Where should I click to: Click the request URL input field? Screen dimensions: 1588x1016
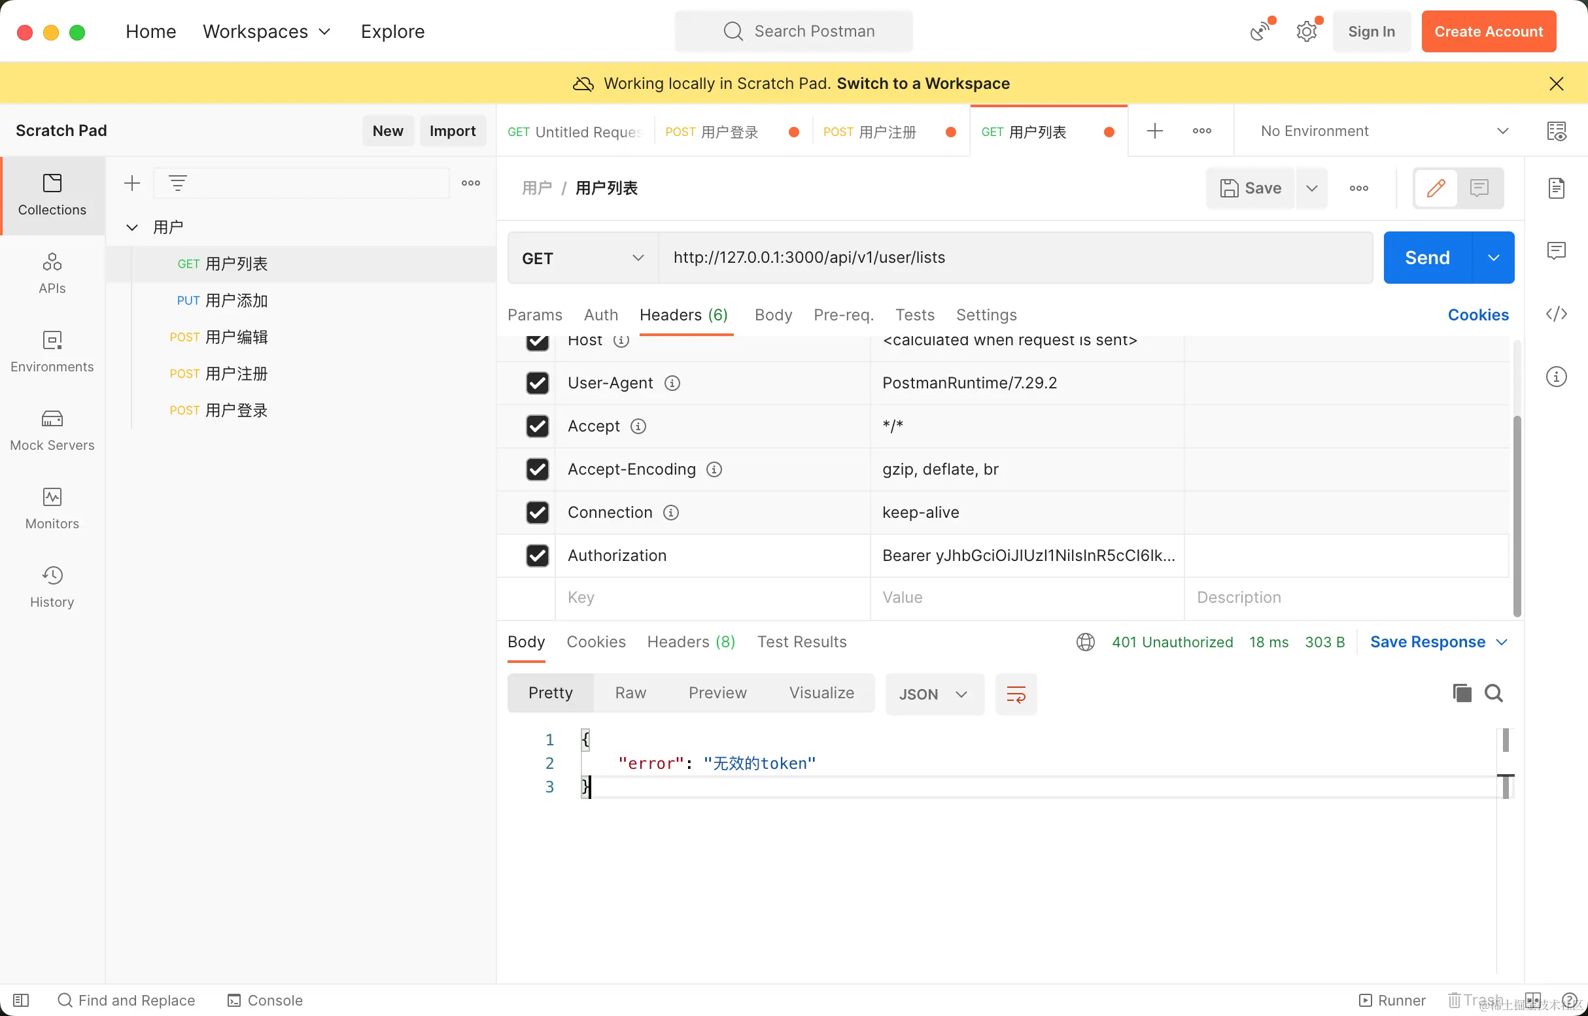click(1014, 258)
